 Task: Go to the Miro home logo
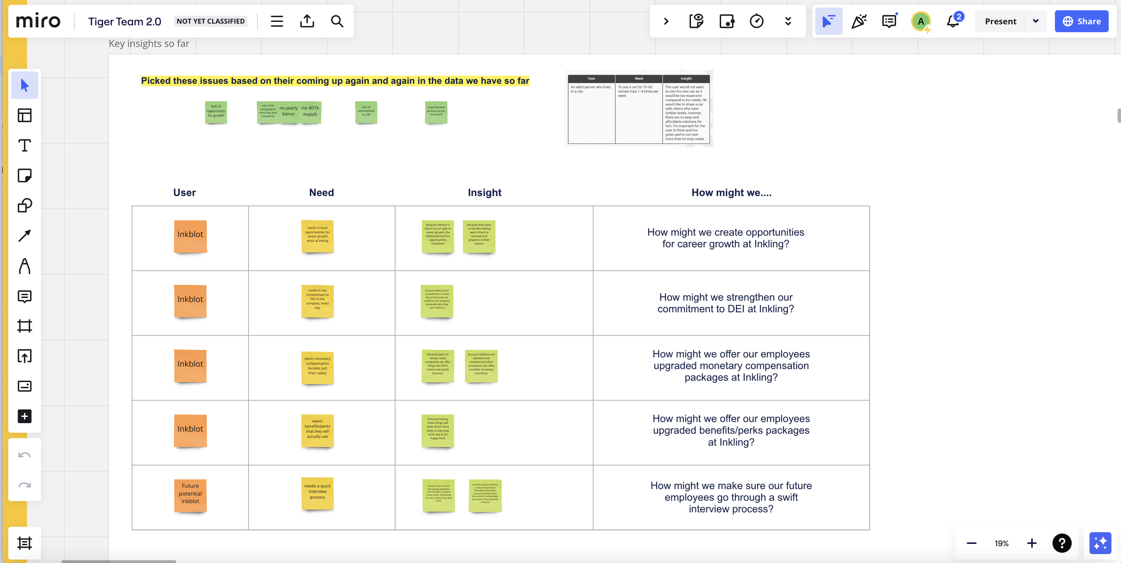(38, 21)
